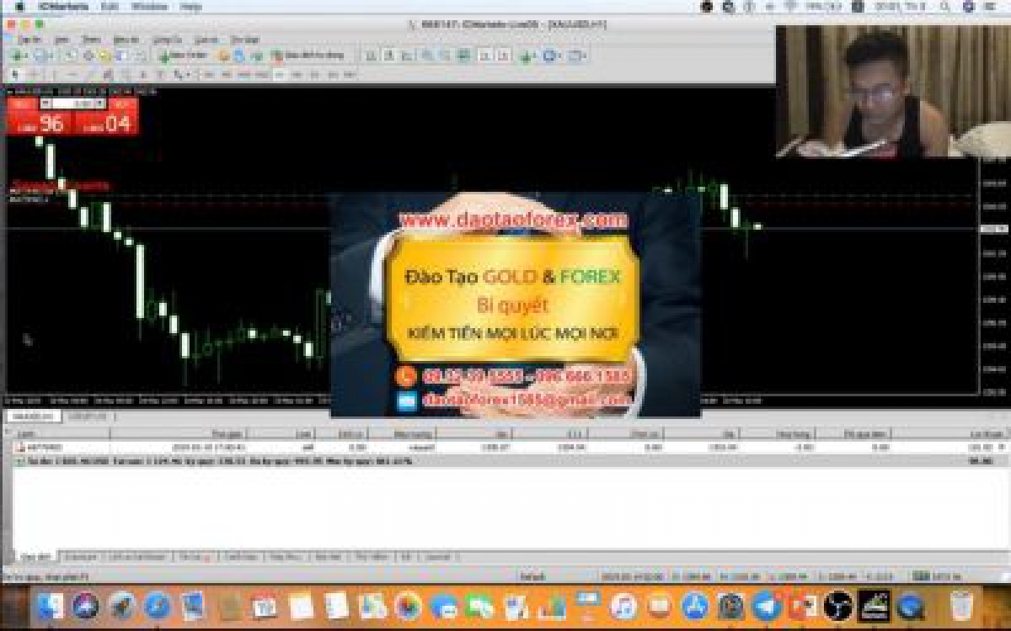The width and height of the screenshot is (1011, 631).
Task: Open the Help menu
Action: 191,6
